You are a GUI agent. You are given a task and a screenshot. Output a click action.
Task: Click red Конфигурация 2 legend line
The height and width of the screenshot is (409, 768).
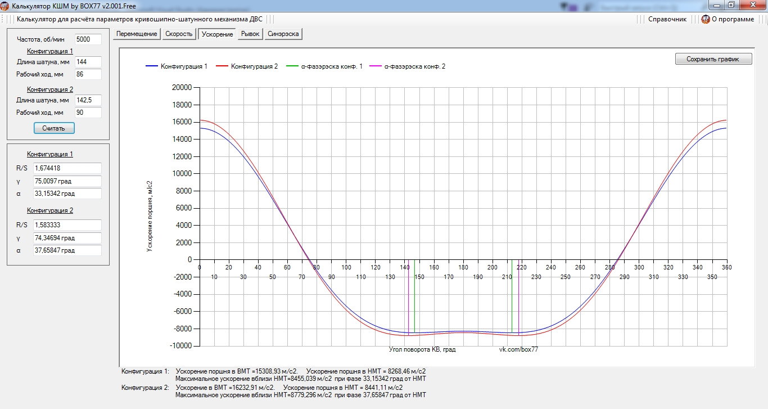click(222, 66)
